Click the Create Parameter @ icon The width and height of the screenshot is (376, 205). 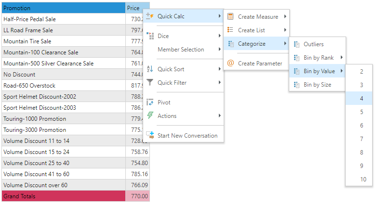pos(230,64)
